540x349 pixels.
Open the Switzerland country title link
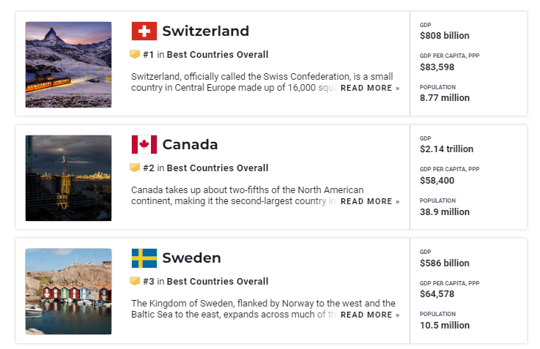pyautogui.click(x=205, y=31)
